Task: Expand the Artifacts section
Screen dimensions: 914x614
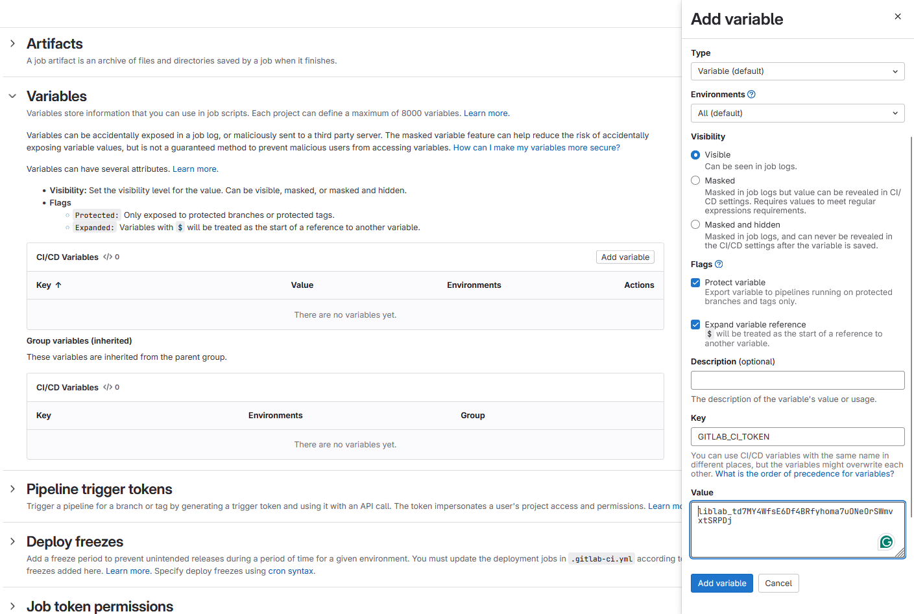Action: [x=12, y=43]
